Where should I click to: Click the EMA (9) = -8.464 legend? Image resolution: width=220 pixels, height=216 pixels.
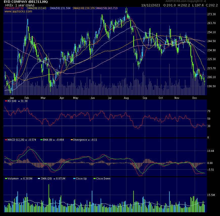click(53, 140)
